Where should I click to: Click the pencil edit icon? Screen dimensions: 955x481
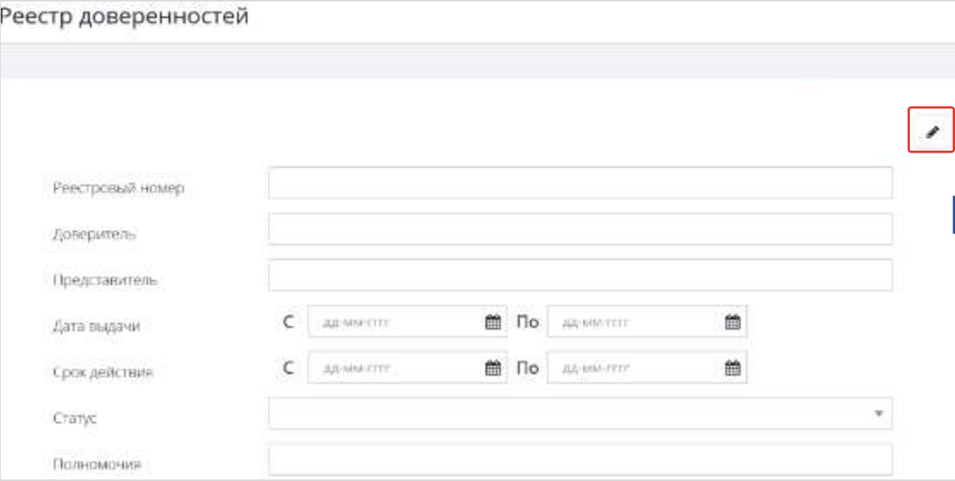932,131
